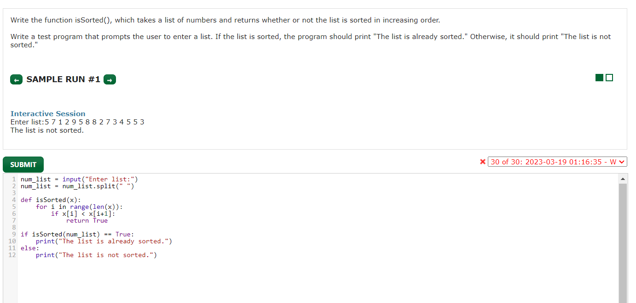Click the Interactive Session label
The image size is (636, 303).
(x=47, y=113)
